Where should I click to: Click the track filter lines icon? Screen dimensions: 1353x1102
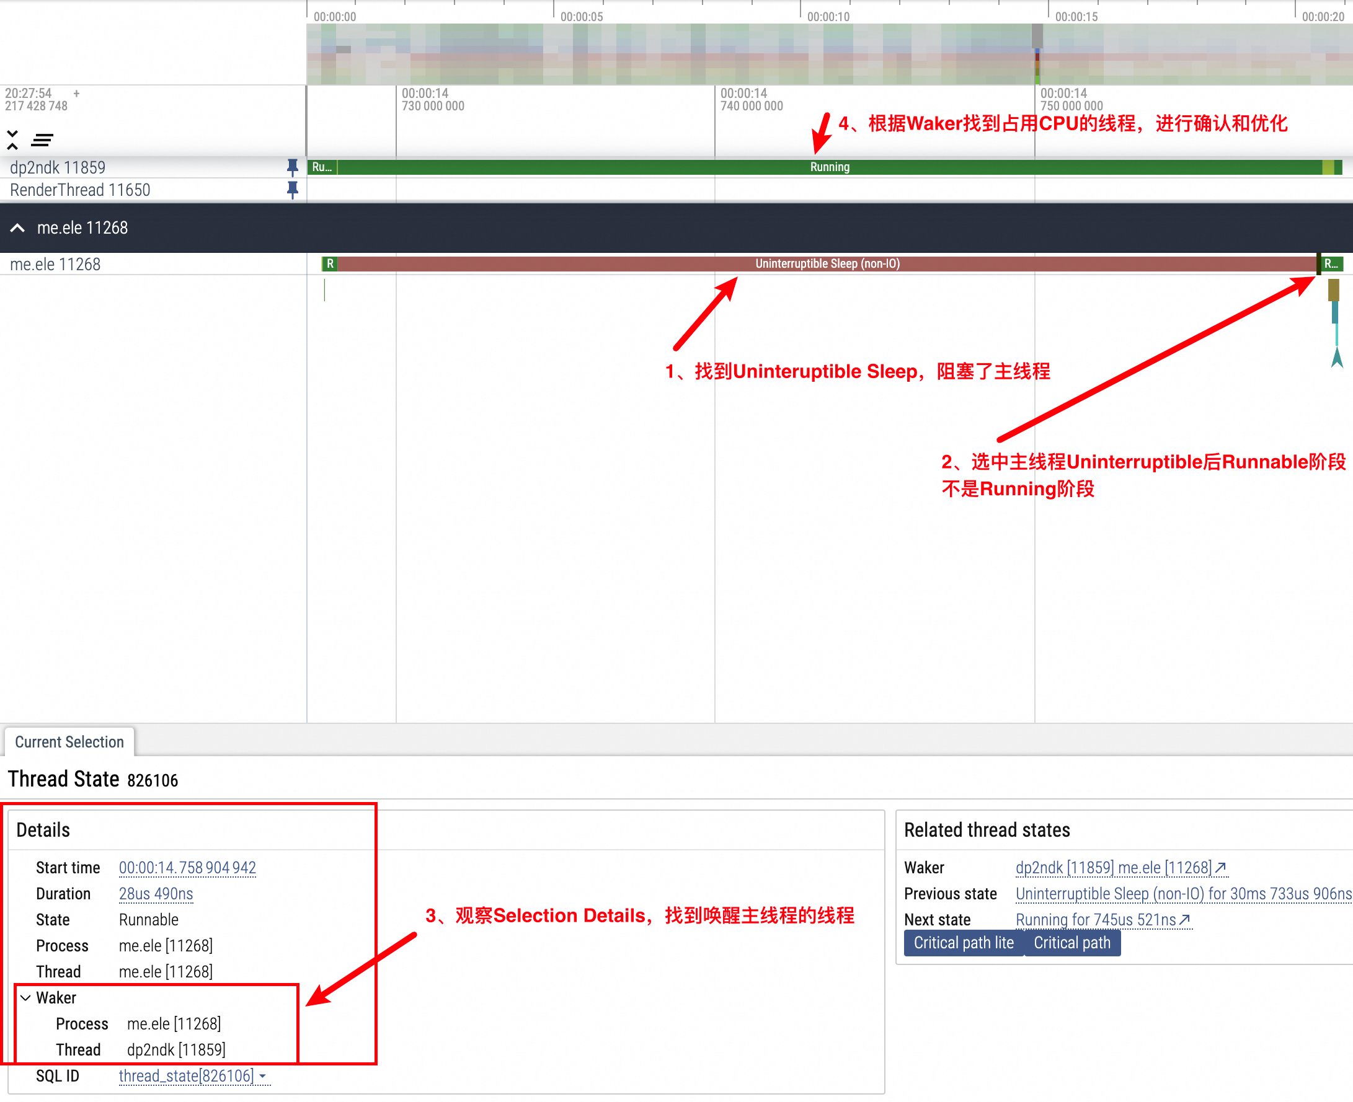(42, 139)
